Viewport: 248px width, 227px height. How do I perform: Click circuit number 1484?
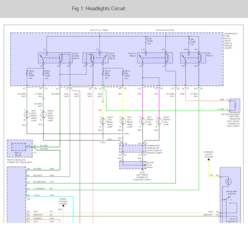click(52, 218)
